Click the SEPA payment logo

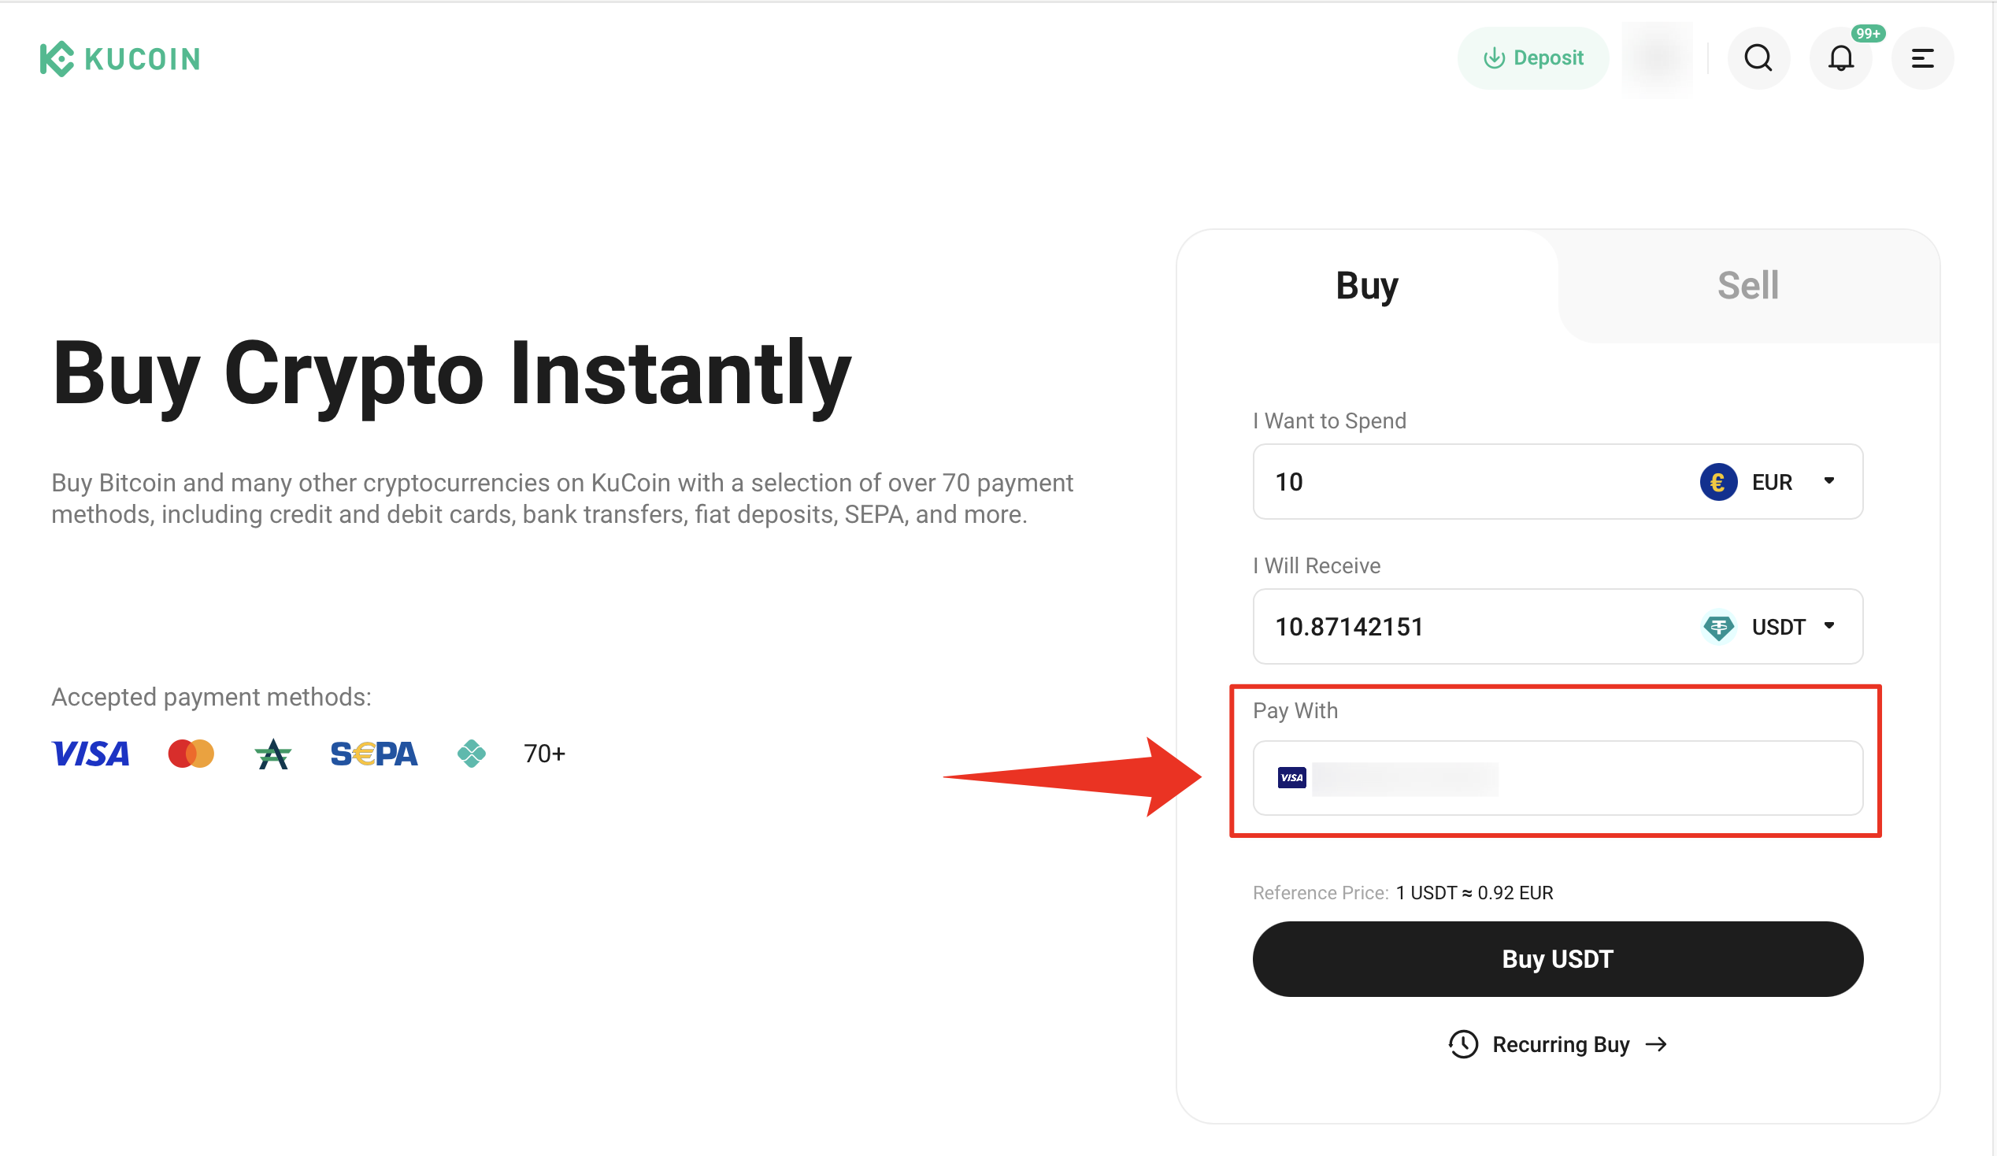(373, 754)
